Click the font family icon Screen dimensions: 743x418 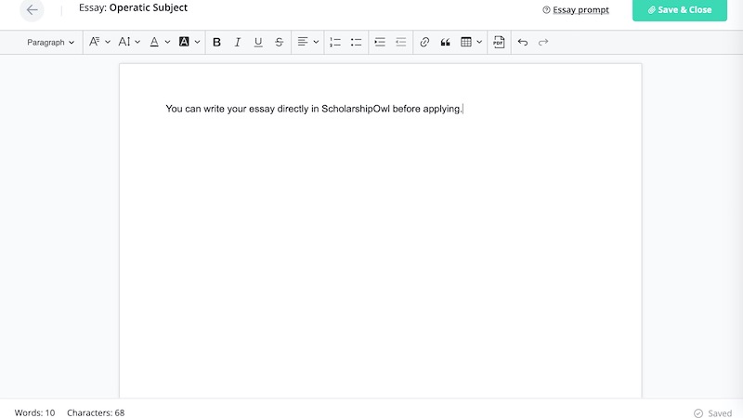click(x=95, y=42)
